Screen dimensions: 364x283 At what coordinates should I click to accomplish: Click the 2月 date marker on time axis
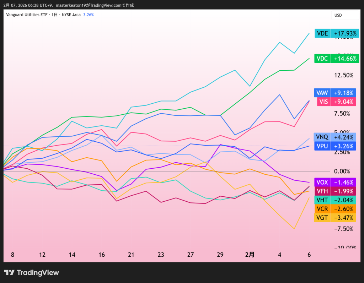(250, 255)
